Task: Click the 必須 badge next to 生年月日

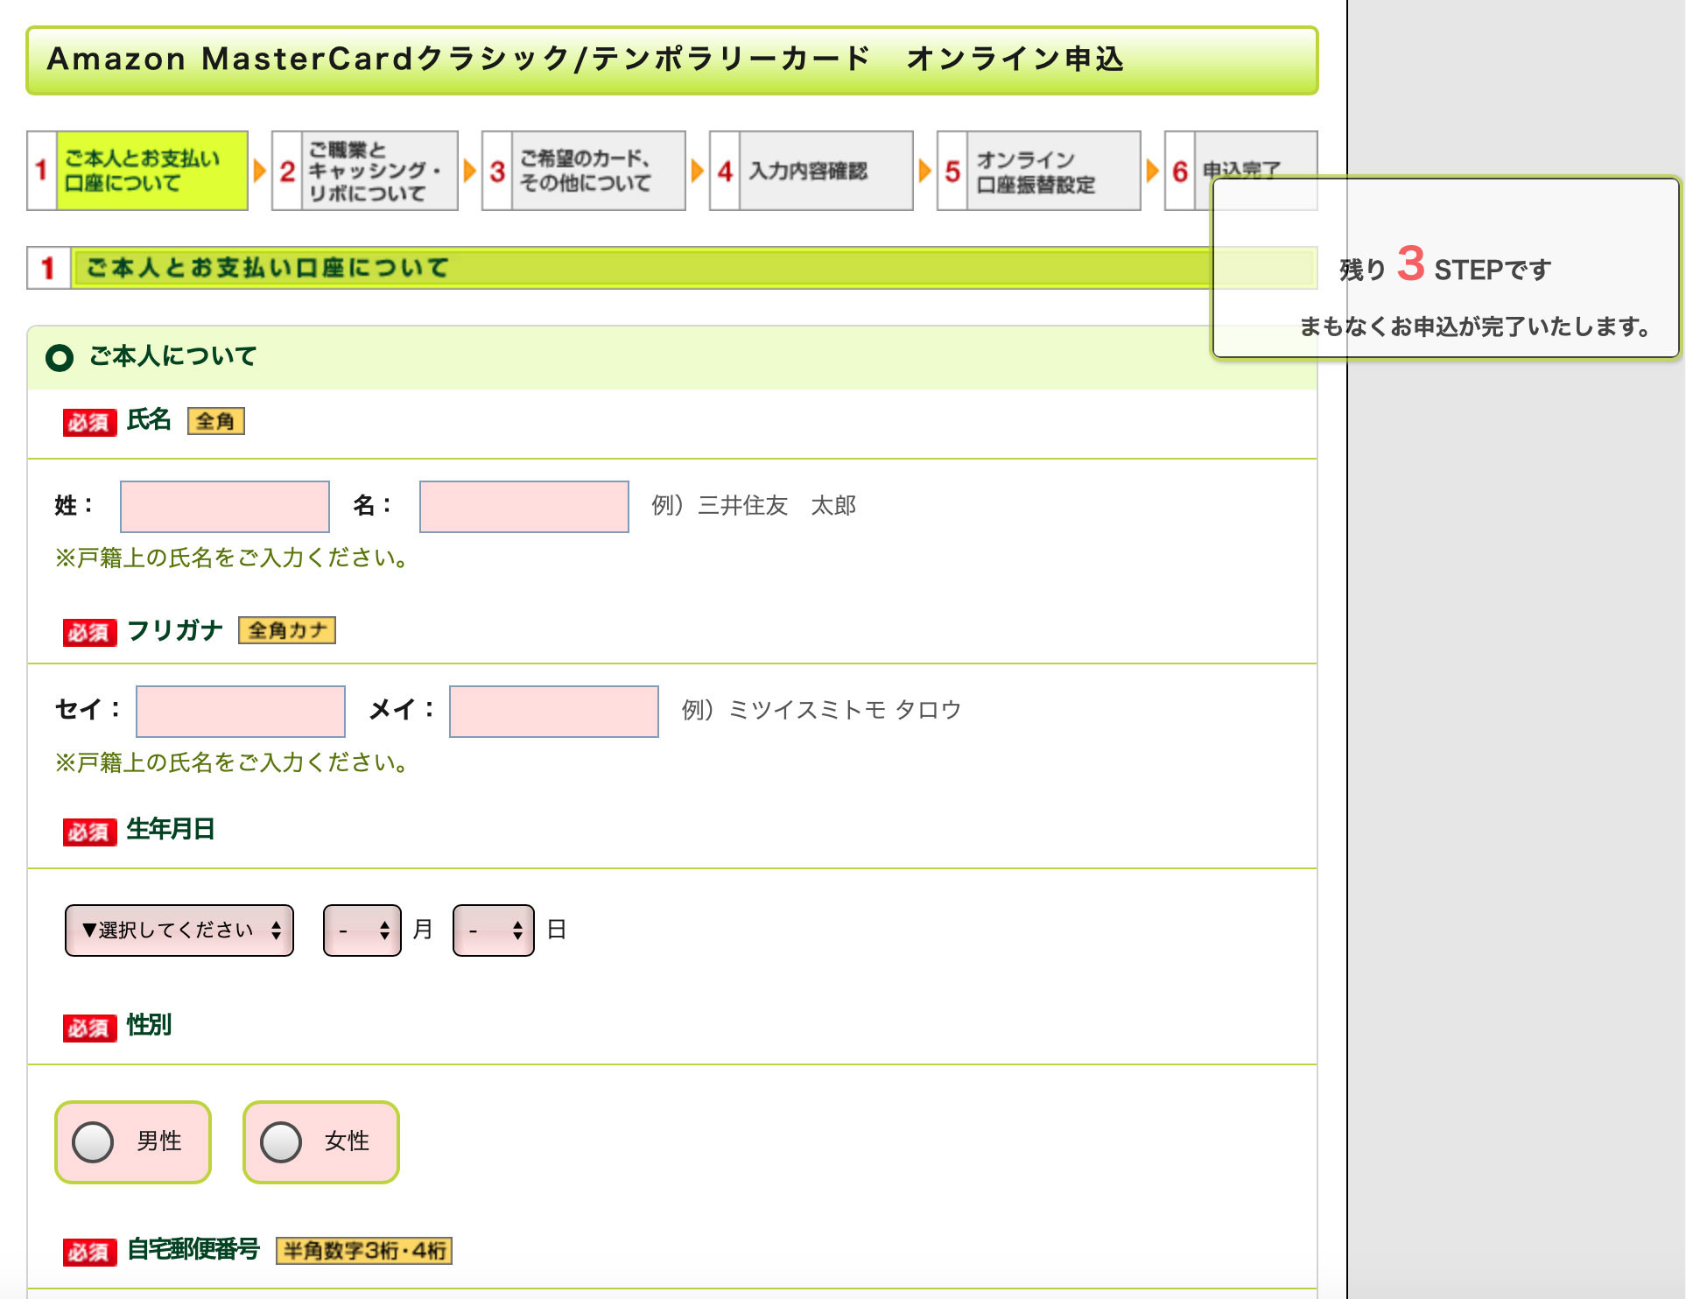Action: [x=89, y=832]
